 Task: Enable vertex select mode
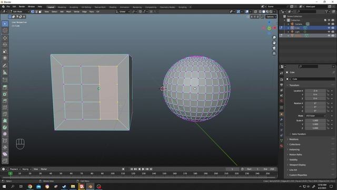pyautogui.click(x=33, y=12)
